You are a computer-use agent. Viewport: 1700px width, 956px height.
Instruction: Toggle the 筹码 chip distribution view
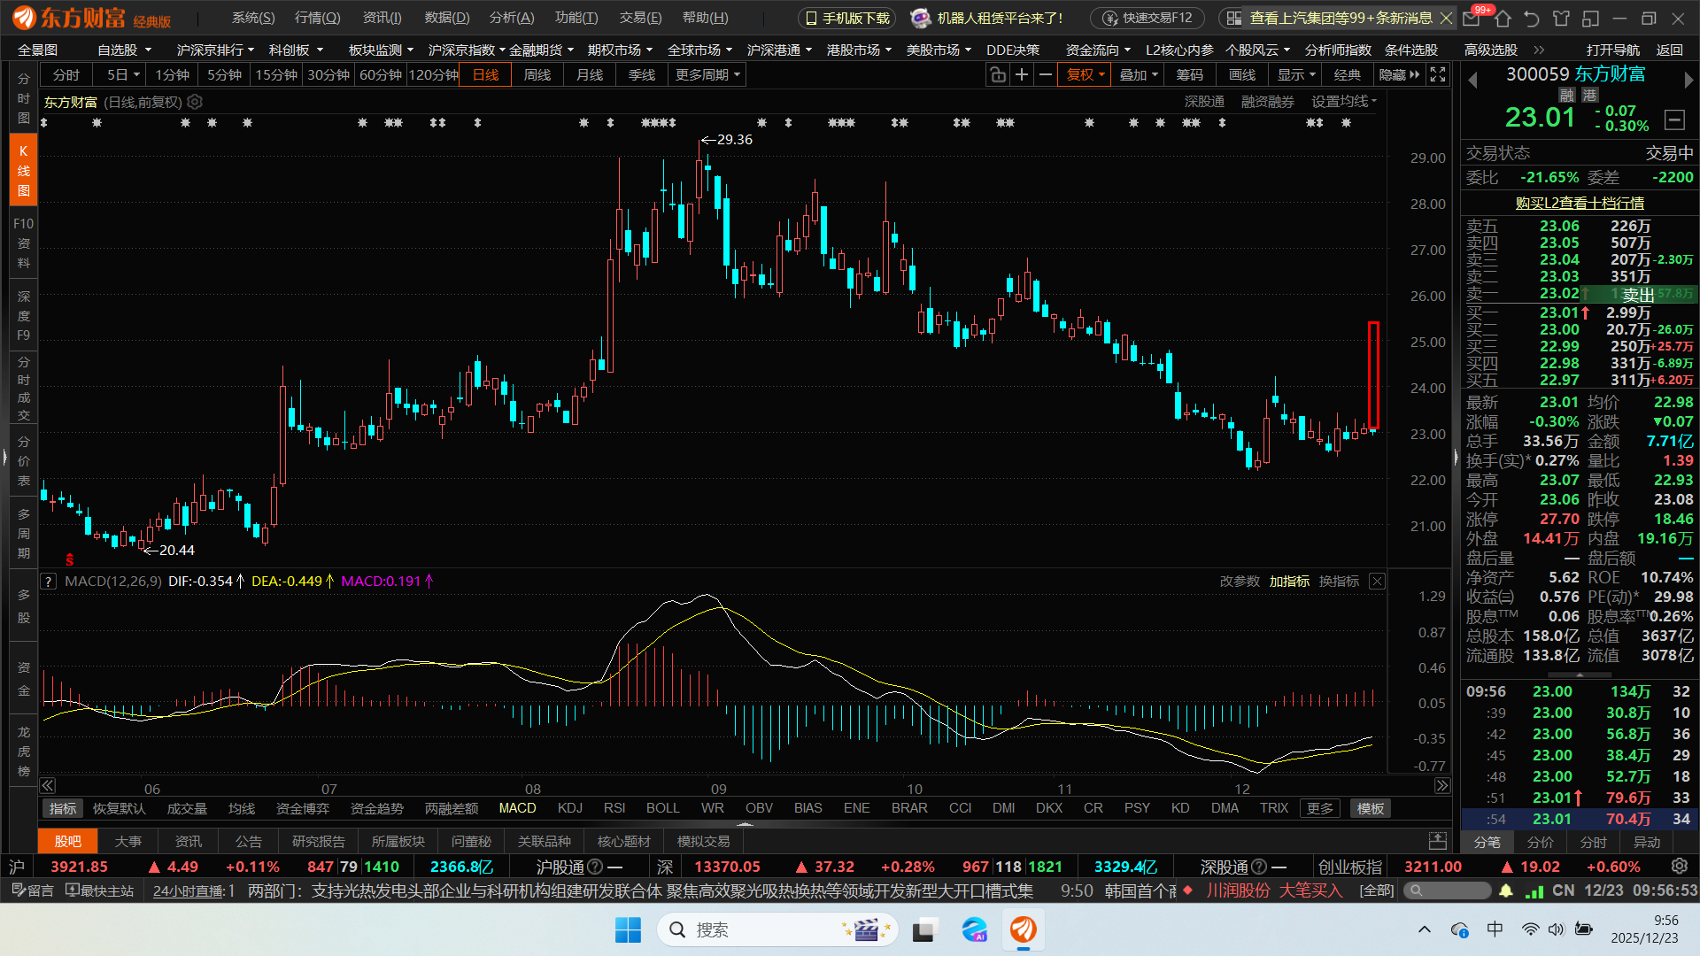click(x=1189, y=75)
